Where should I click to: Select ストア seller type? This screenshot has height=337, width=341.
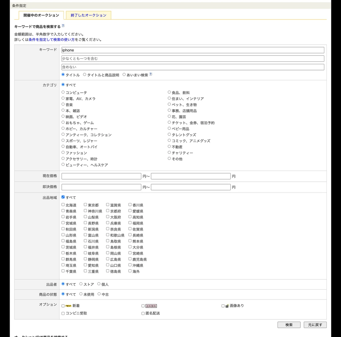pos(81,284)
